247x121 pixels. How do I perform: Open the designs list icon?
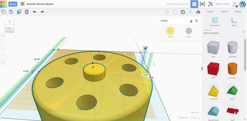coord(22,4)
